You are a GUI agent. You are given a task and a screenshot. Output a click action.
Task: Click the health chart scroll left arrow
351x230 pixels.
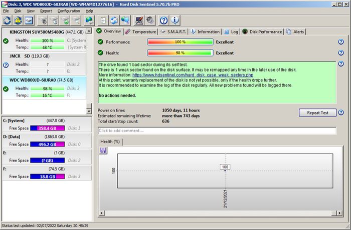tap(101, 213)
